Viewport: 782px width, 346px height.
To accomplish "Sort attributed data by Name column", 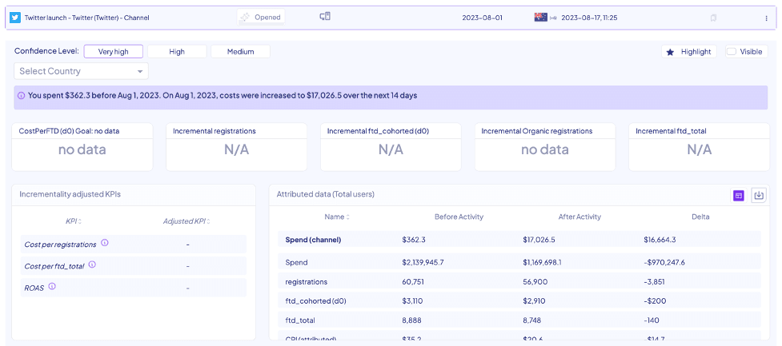I will point(337,217).
